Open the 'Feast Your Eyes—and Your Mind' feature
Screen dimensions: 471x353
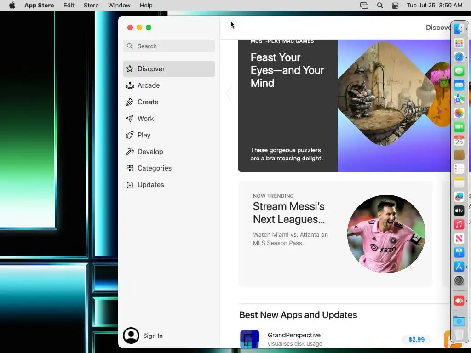(x=287, y=70)
